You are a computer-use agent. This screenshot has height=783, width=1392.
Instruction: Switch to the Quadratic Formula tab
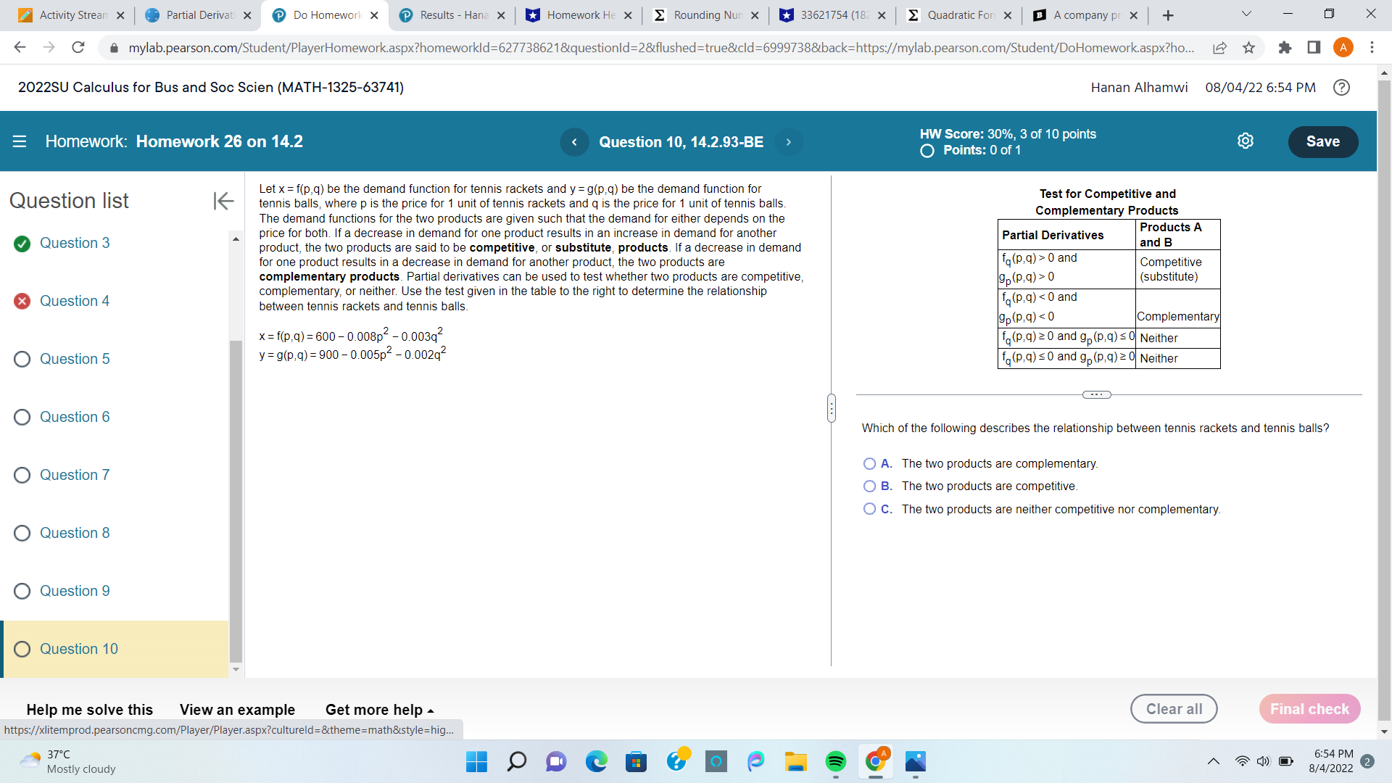click(x=958, y=14)
